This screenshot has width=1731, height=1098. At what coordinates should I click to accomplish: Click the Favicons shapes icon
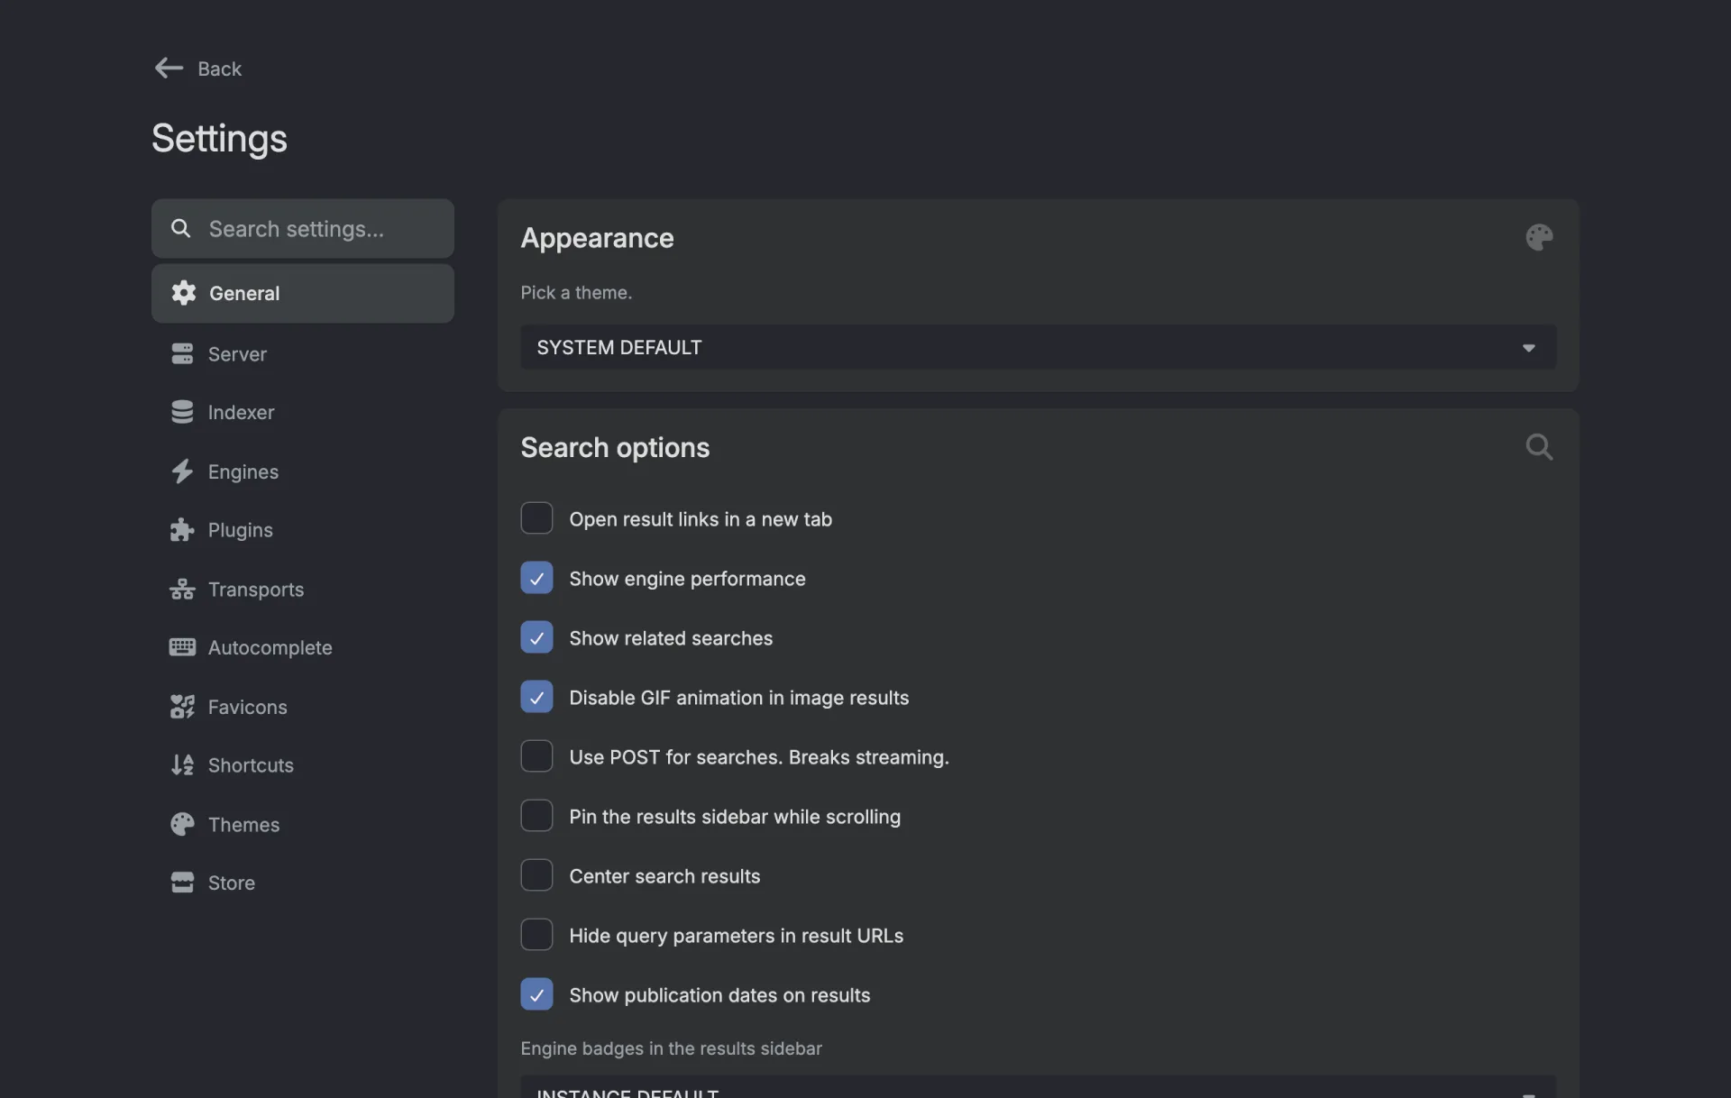click(182, 707)
